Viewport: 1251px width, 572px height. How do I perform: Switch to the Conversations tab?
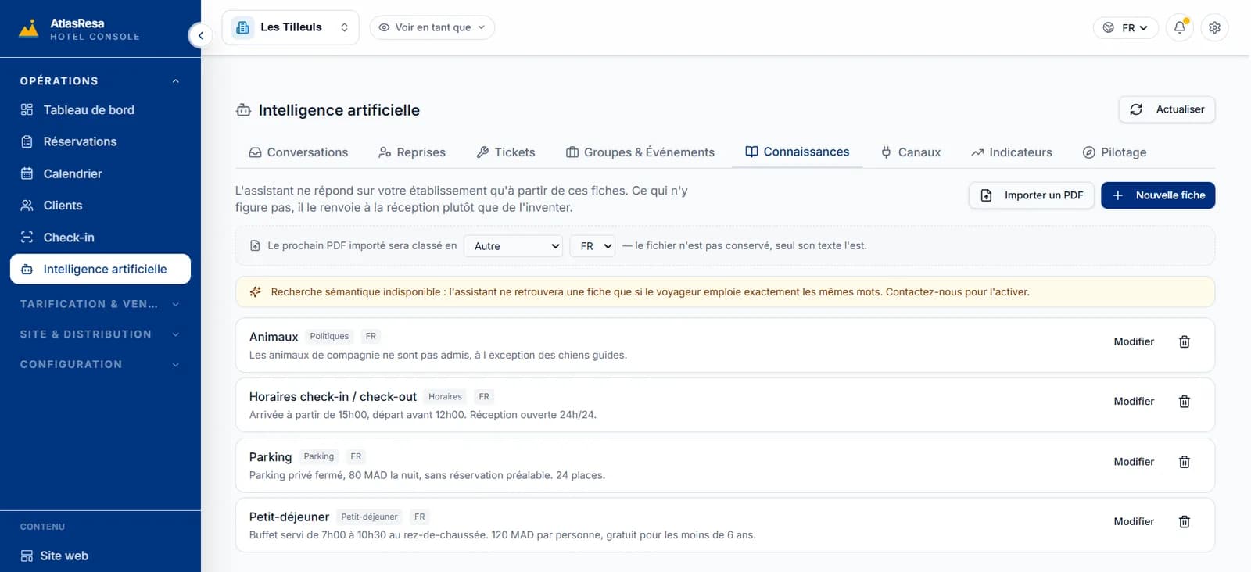point(299,152)
